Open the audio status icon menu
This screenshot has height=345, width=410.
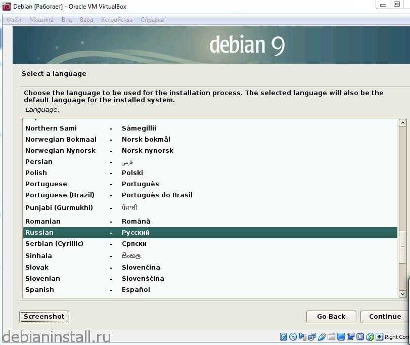pos(303,337)
